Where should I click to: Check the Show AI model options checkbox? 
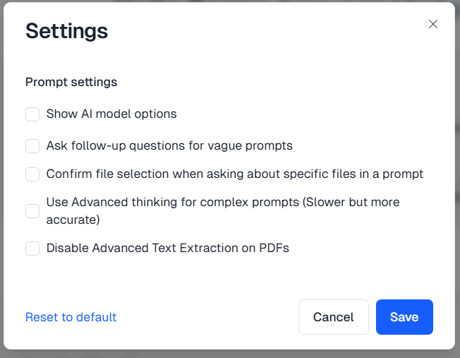point(32,114)
